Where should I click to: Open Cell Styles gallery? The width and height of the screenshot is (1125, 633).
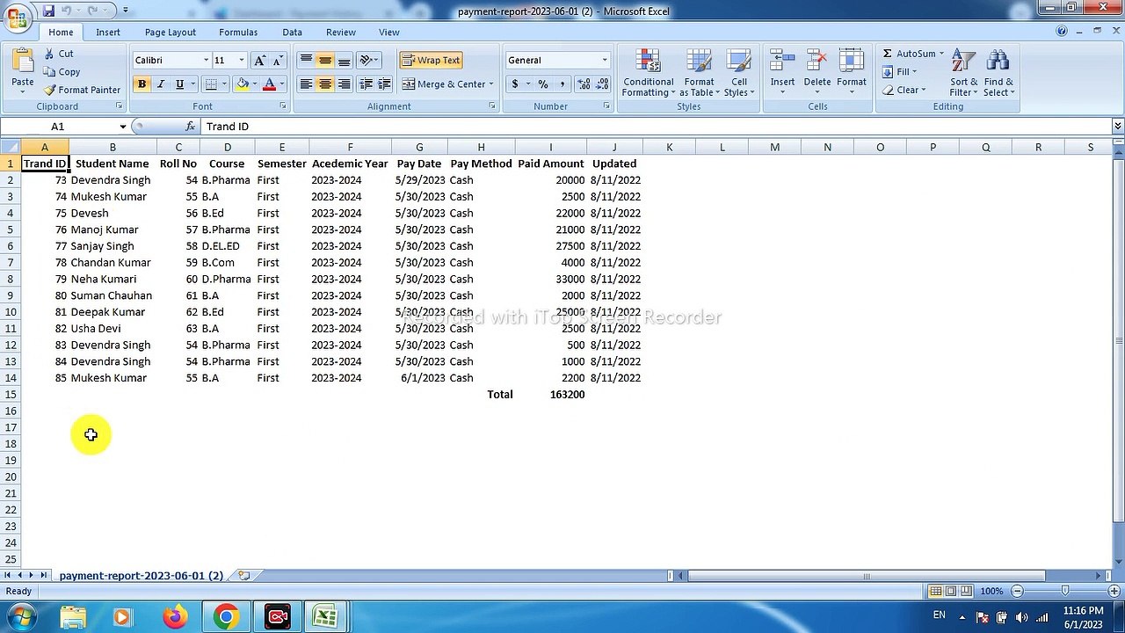pos(739,73)
